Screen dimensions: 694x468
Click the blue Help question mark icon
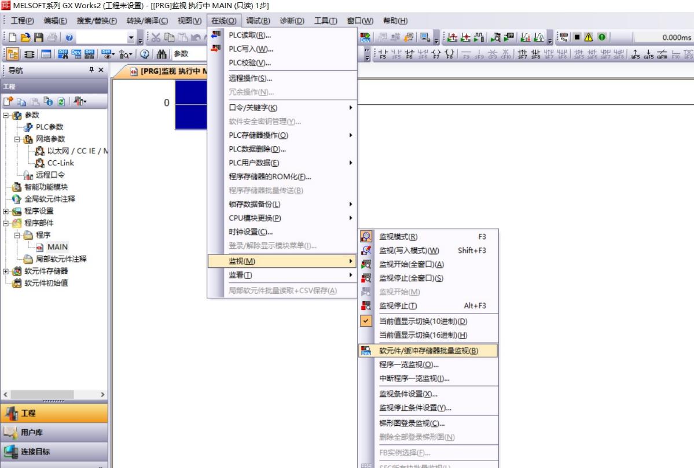69,38
